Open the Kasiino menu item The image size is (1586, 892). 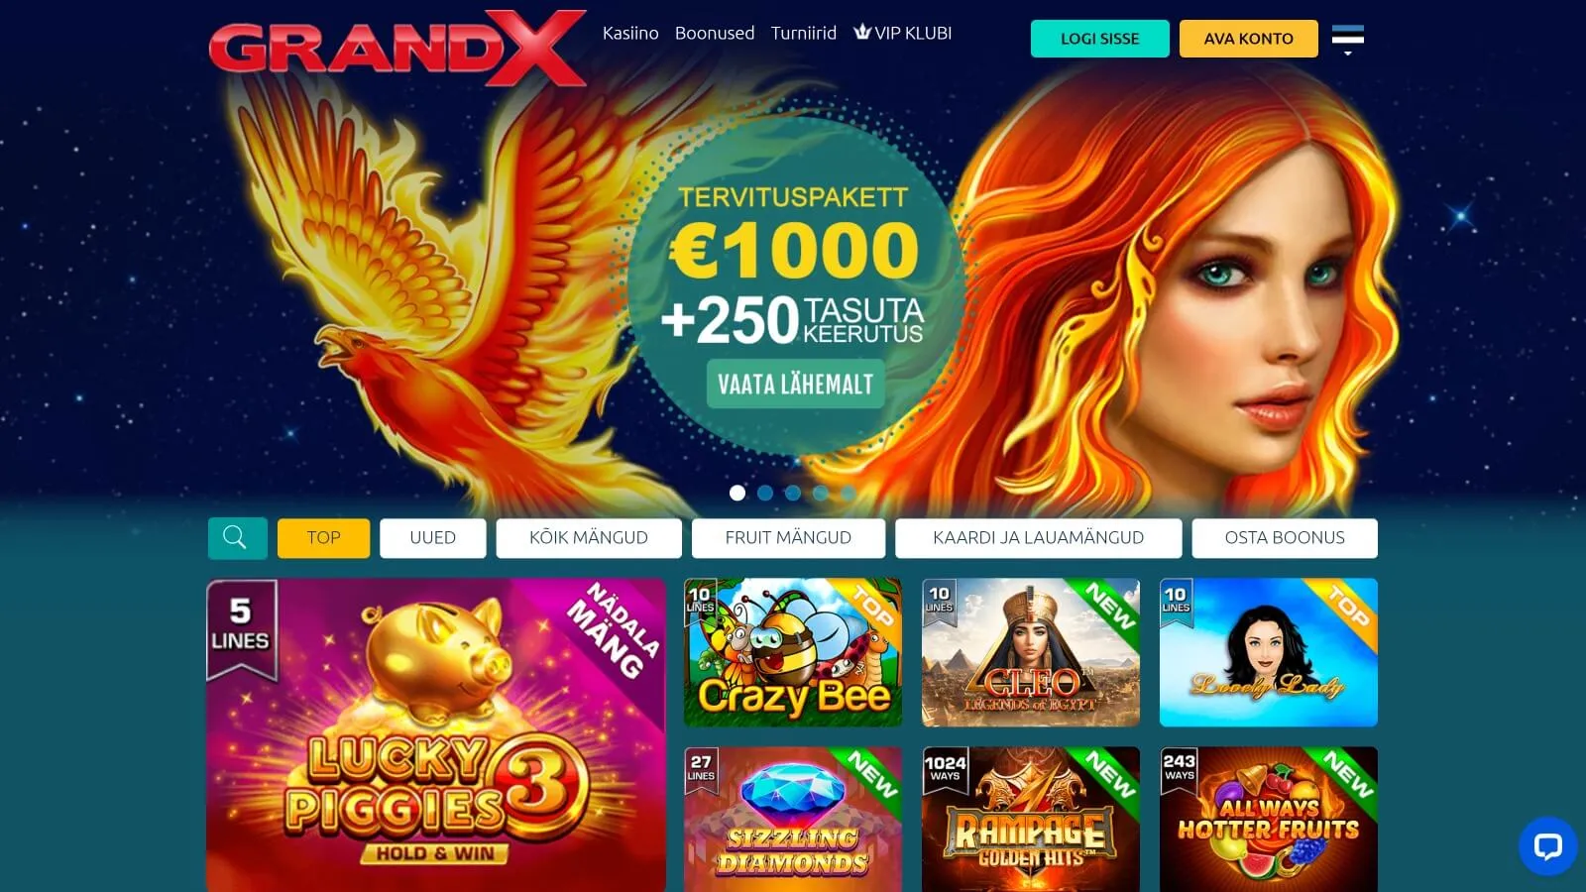click(630, 33)
